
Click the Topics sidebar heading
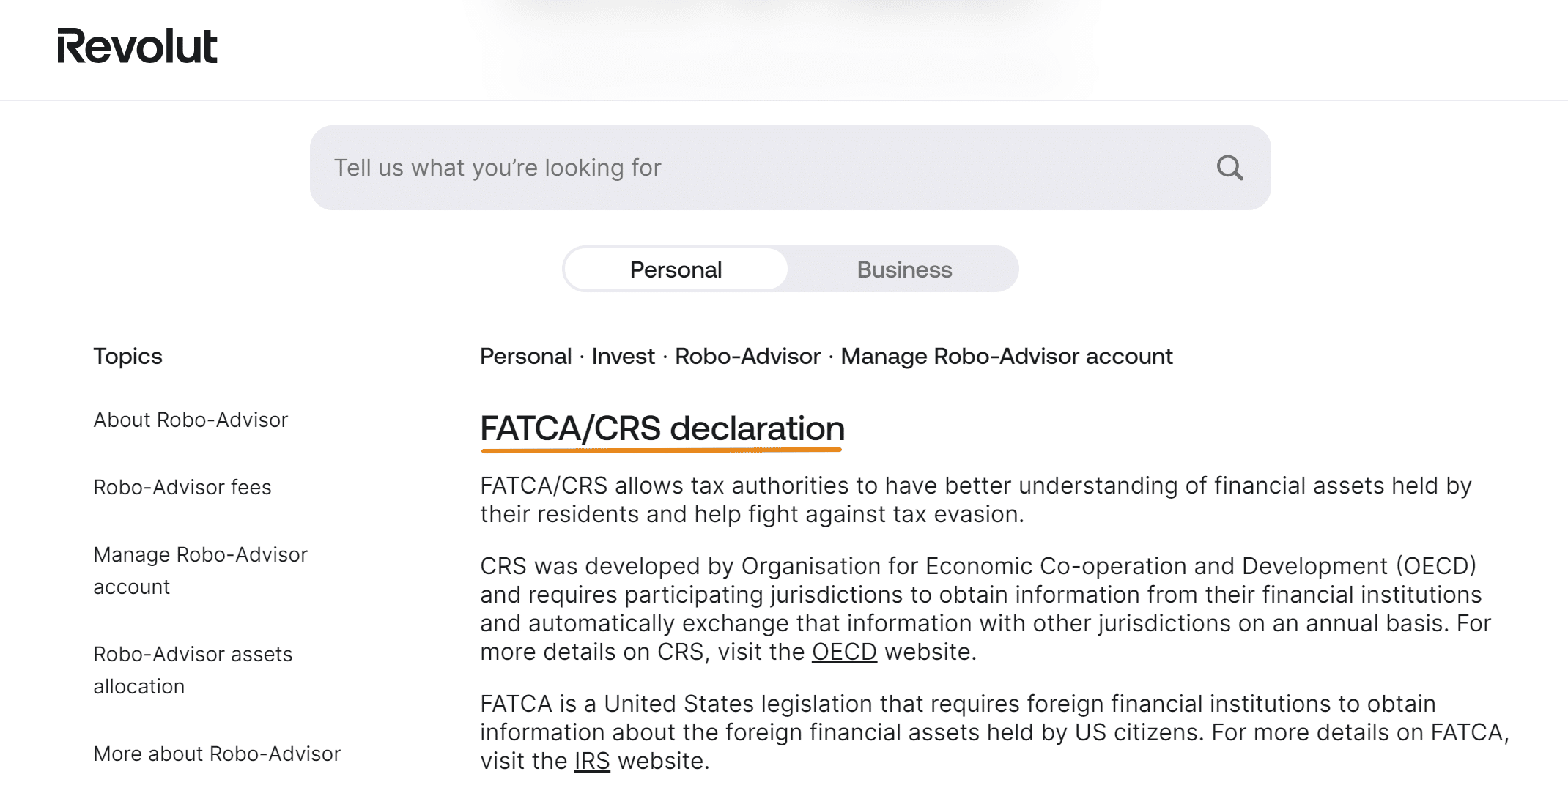click(127, 356)
